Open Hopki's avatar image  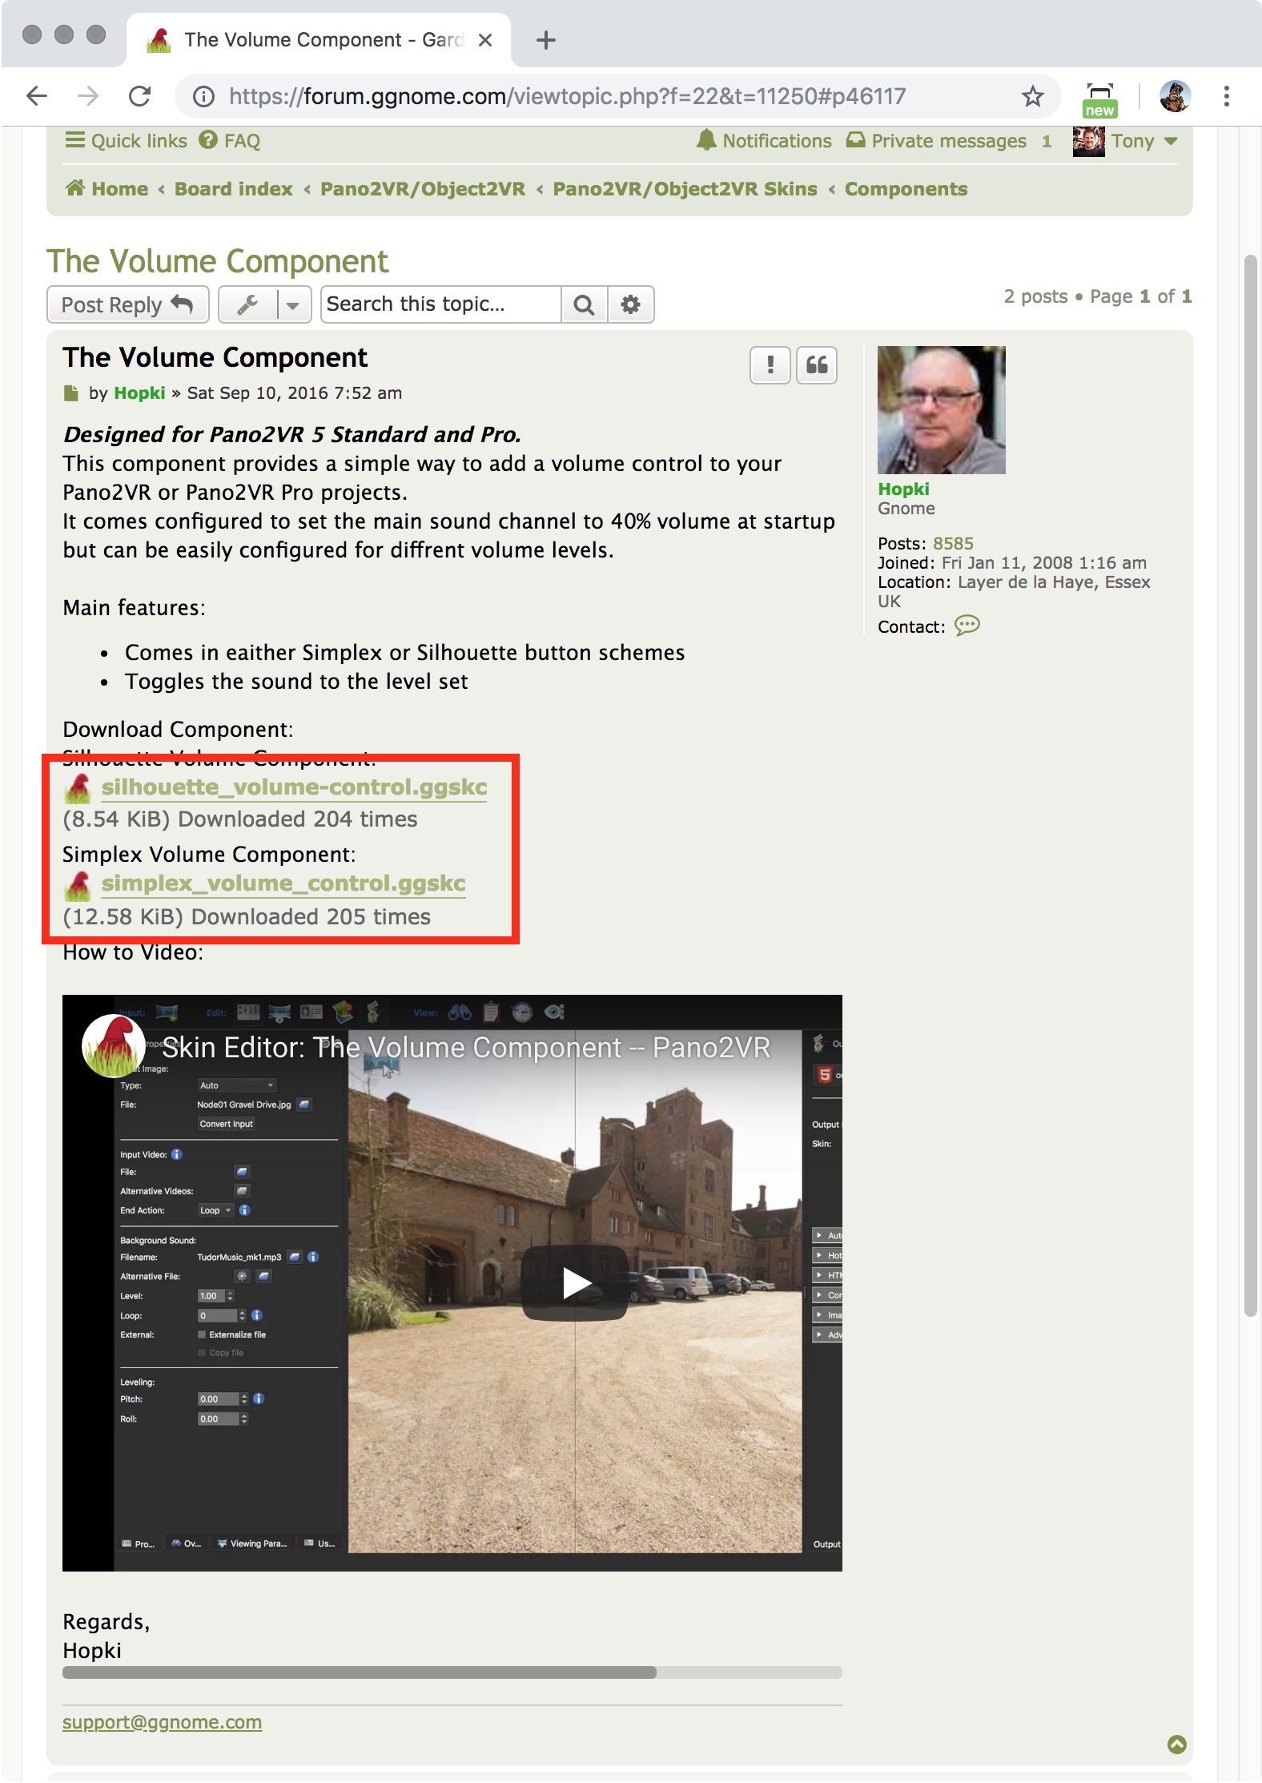point(941,410)
